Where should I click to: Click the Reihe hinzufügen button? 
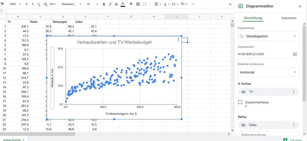(x=268, y=135)
